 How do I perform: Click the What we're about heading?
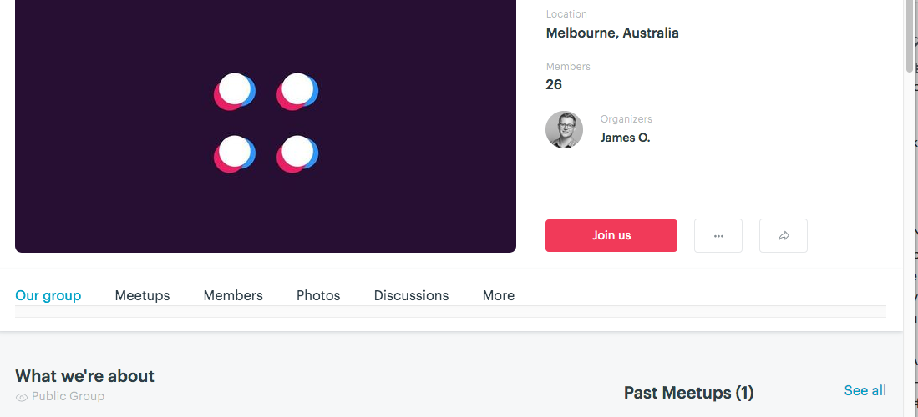point(84,376)
